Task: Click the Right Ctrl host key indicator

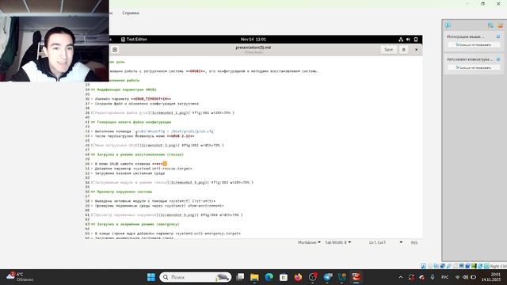Action: coord(498,266)
